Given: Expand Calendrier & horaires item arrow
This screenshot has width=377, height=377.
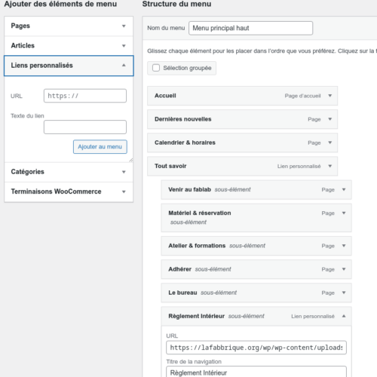Looking at the screenshot, I should click(x=330, y=143).
